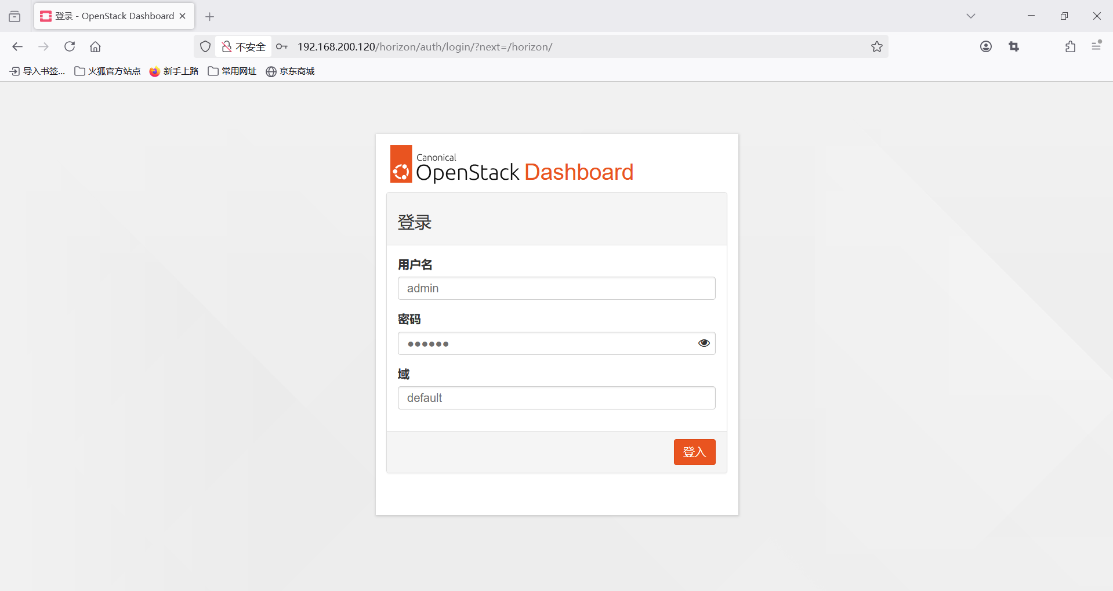Close the OpenStack Dashboard tab
Screen dimensions: 1113x591
[x=183, y=16]
